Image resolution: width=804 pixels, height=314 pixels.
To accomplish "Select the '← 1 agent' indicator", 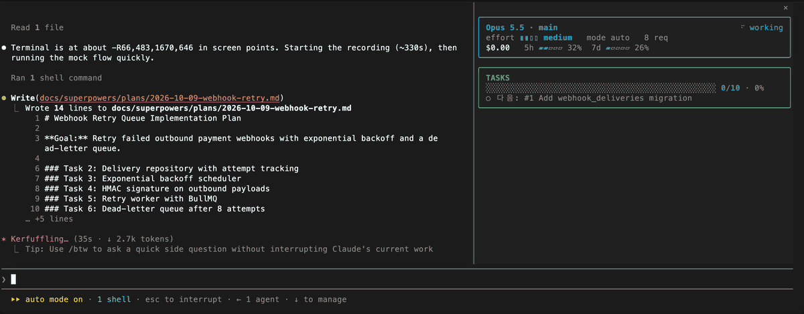I will [258, 299].
